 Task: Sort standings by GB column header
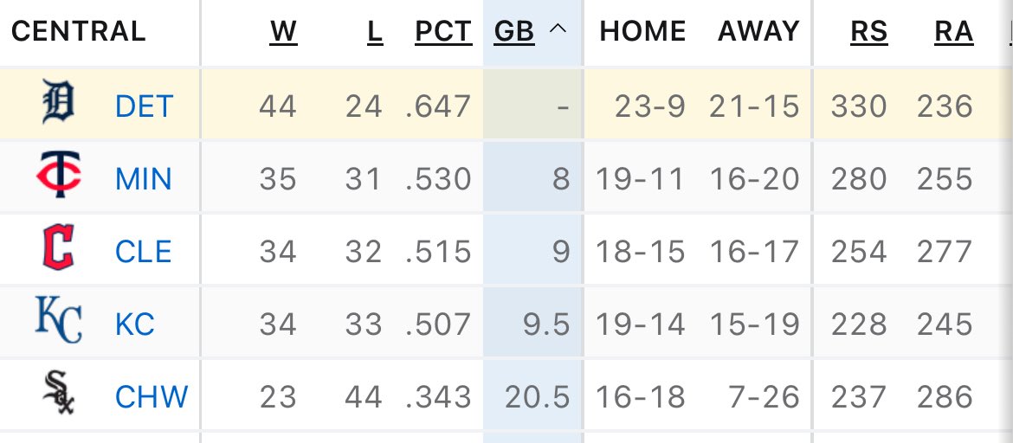pyautogui.click(x=514, y=31)
